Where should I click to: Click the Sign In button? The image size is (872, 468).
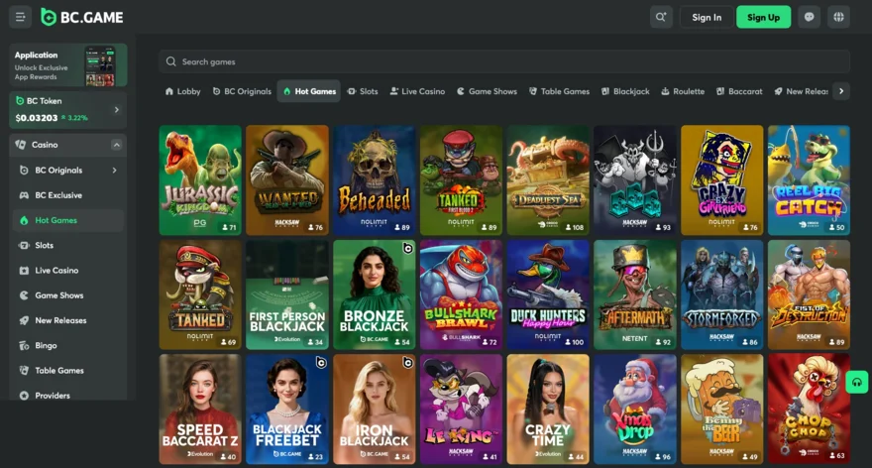[x=707, y=17]
